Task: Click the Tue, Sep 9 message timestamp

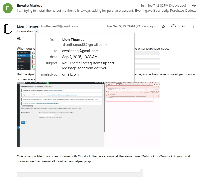Action: [x=131, y=26]
